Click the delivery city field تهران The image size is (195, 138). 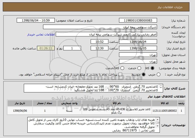click(x=138, y=62)
